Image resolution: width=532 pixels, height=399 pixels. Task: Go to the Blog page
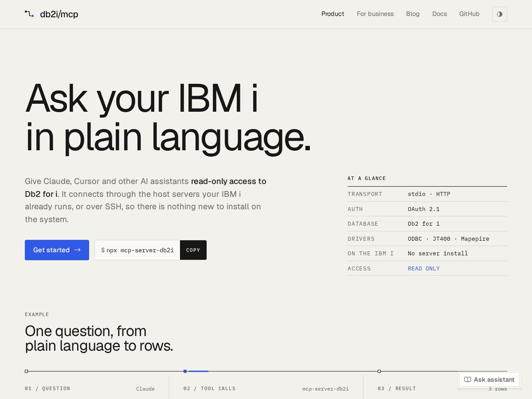[413, 14]
